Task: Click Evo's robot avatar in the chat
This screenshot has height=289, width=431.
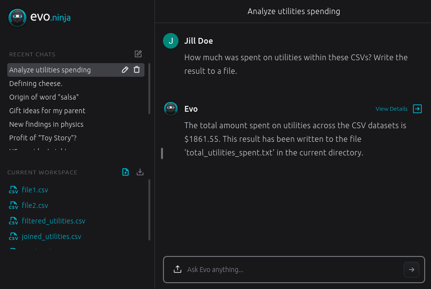Action: pyautogui.click(x=171, y=109)
